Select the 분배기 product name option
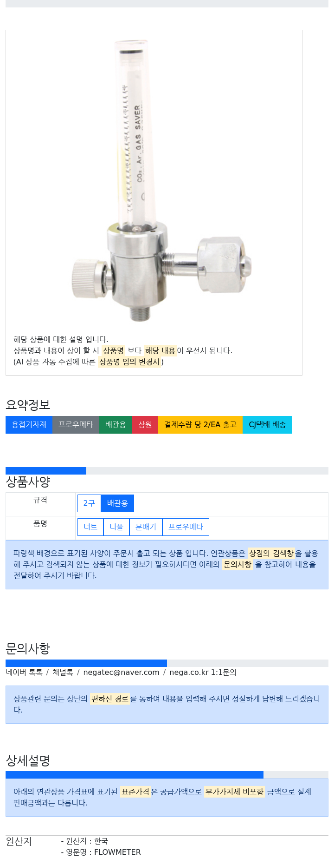The height and width of the screenshot is (858, 334). click(x=146, y=527)
